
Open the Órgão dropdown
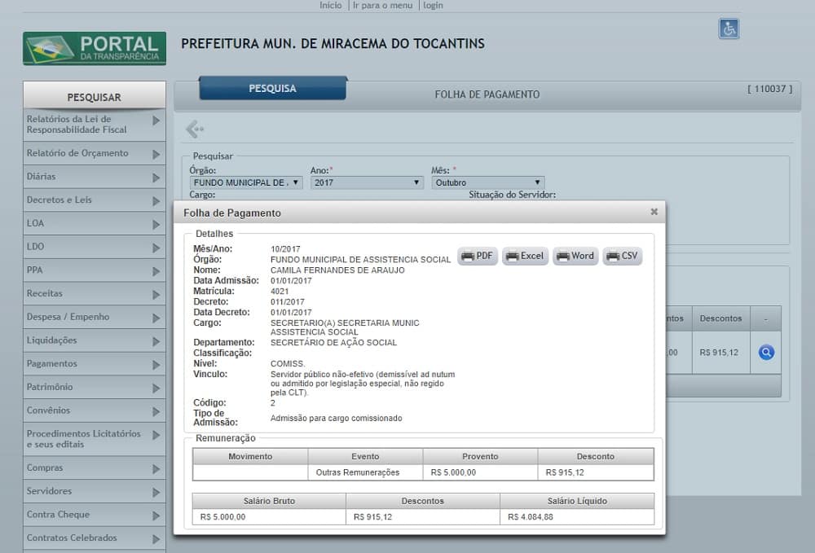(x=246, y=183)
